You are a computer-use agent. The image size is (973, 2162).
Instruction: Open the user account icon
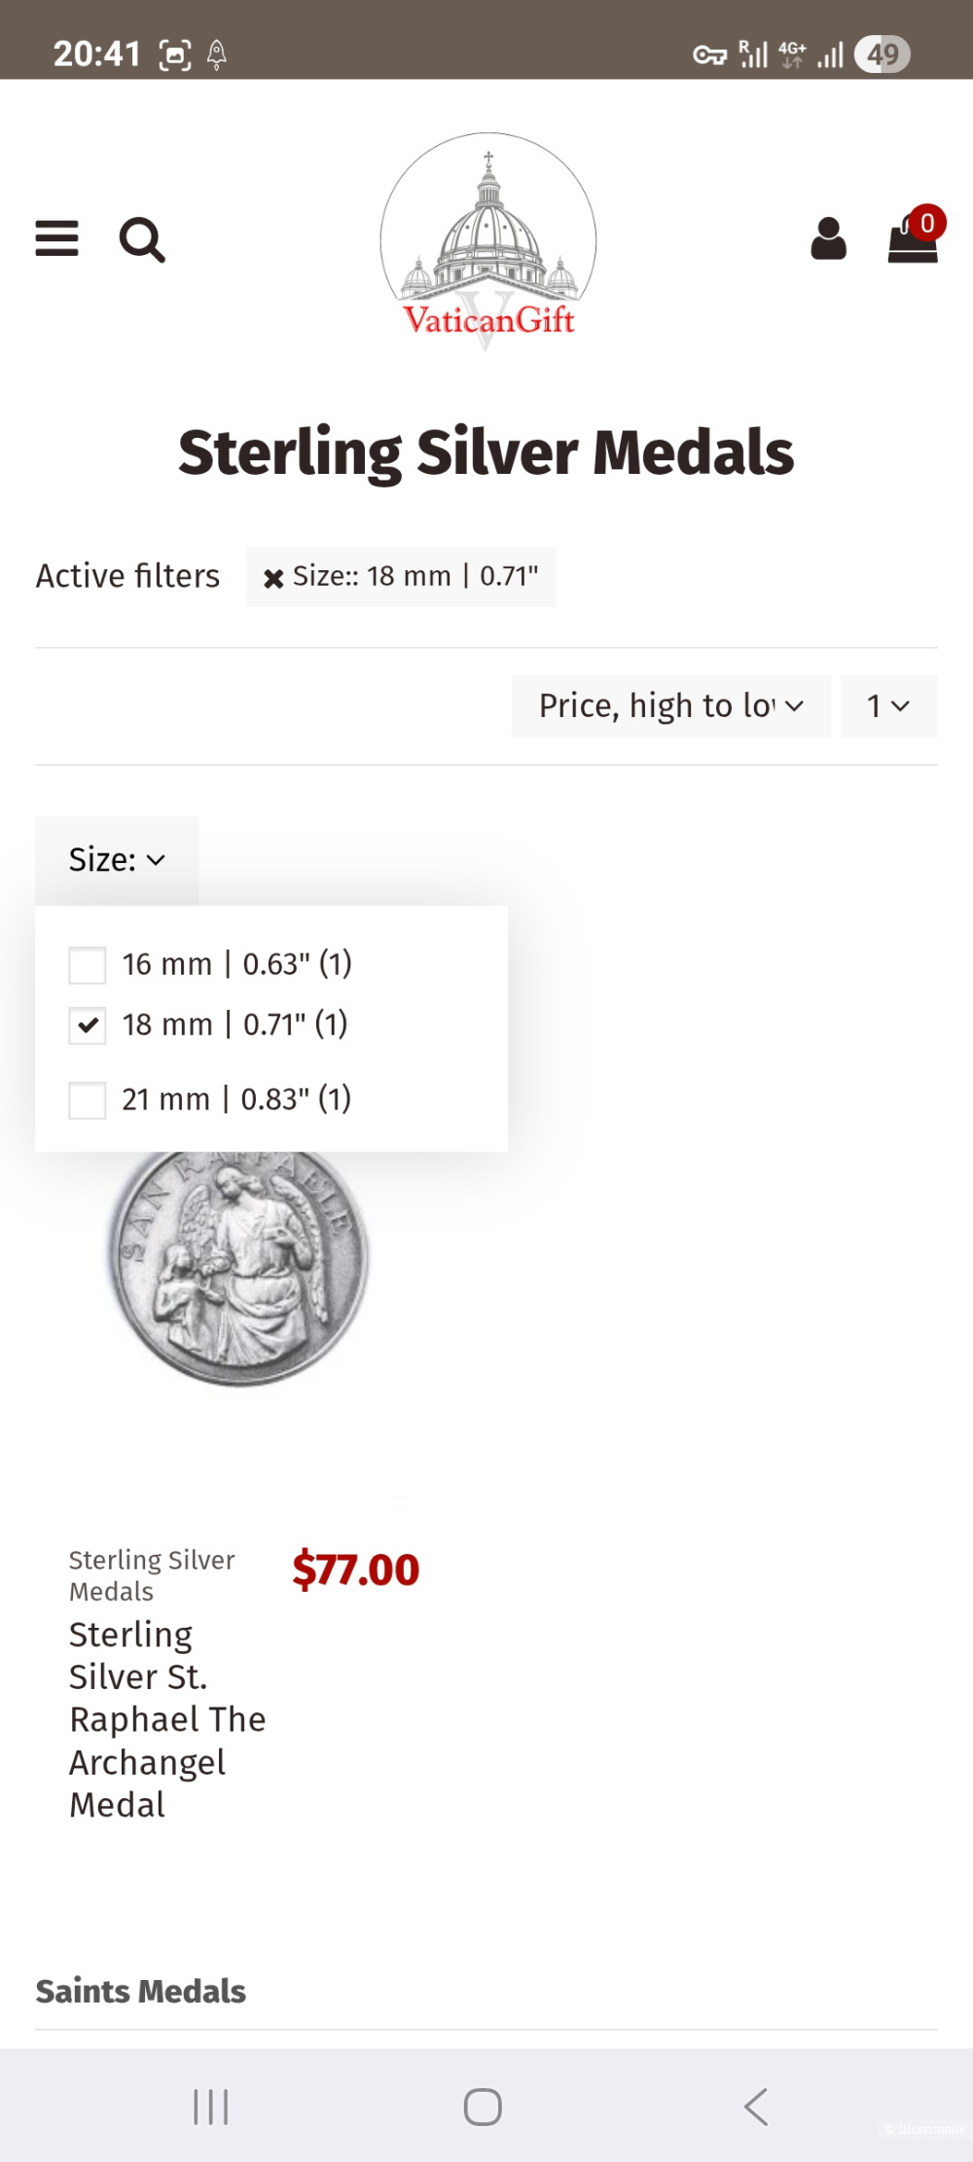coord(828,239)
